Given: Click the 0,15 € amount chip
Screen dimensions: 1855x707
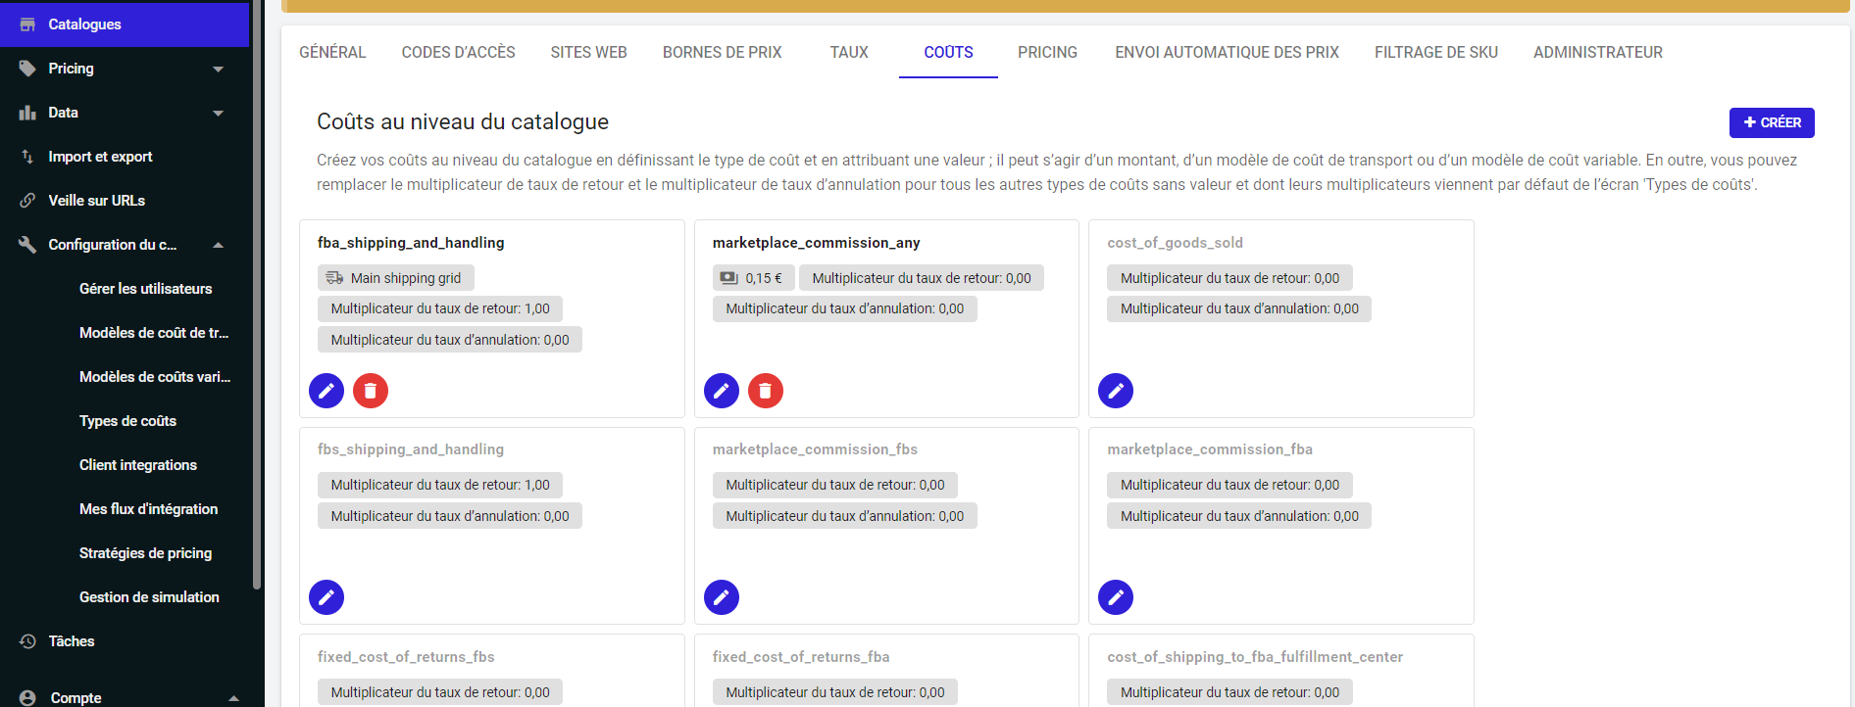Looking at the screenshot, I should [752, 278].
